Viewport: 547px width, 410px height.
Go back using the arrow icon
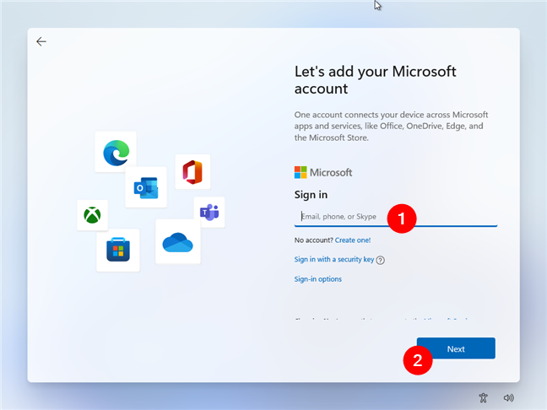pos(41,41)
